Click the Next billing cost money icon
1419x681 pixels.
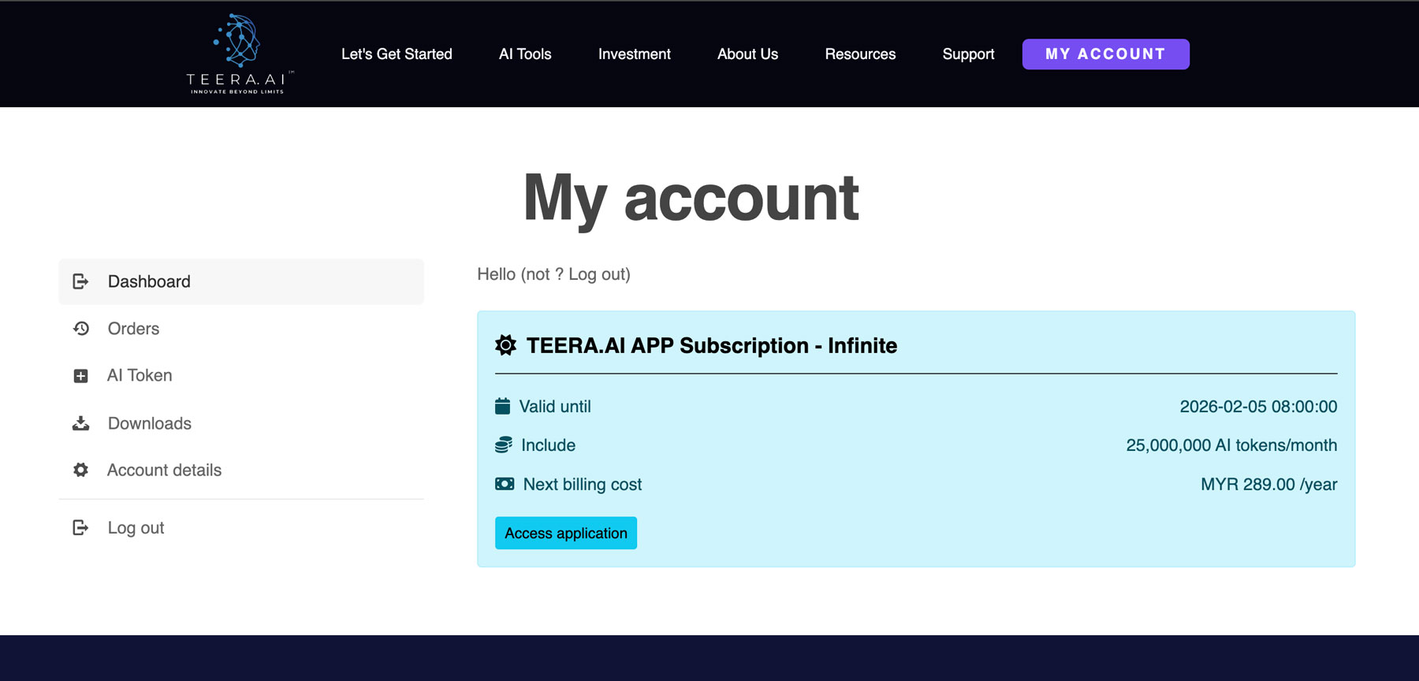[x=504, y=484]
